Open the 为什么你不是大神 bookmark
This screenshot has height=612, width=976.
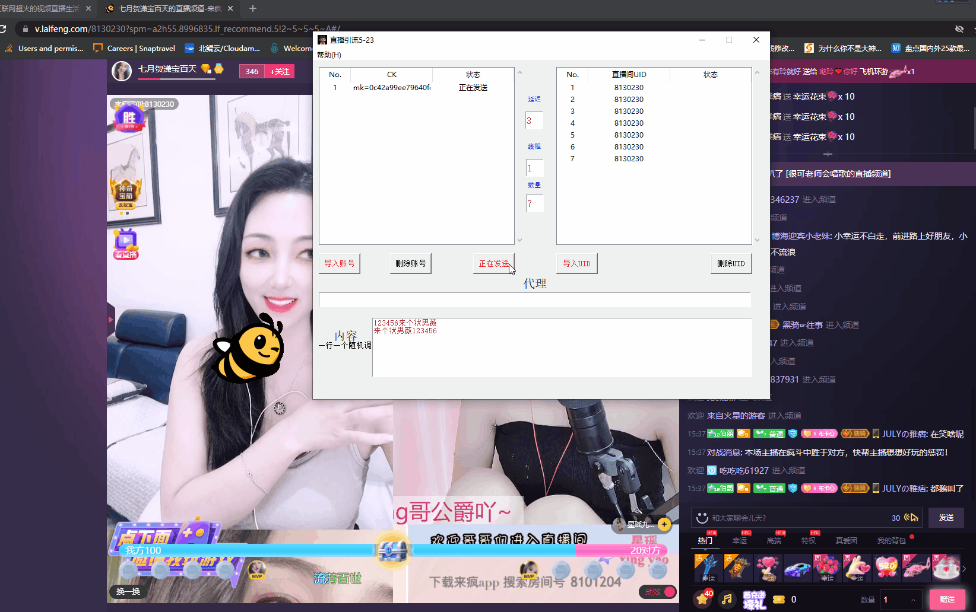843,48
